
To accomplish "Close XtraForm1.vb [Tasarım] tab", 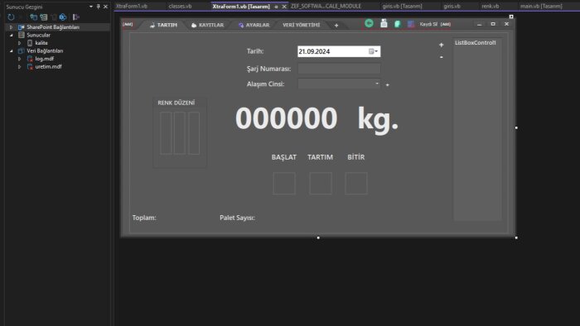I will (x=284, y=7).
